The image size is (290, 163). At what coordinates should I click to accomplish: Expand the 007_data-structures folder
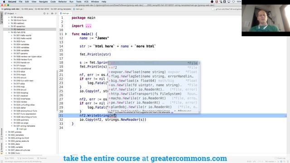(6, 150)
